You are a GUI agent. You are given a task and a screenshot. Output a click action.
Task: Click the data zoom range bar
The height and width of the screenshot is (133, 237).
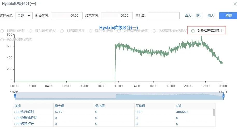click(x=119, y=96)
